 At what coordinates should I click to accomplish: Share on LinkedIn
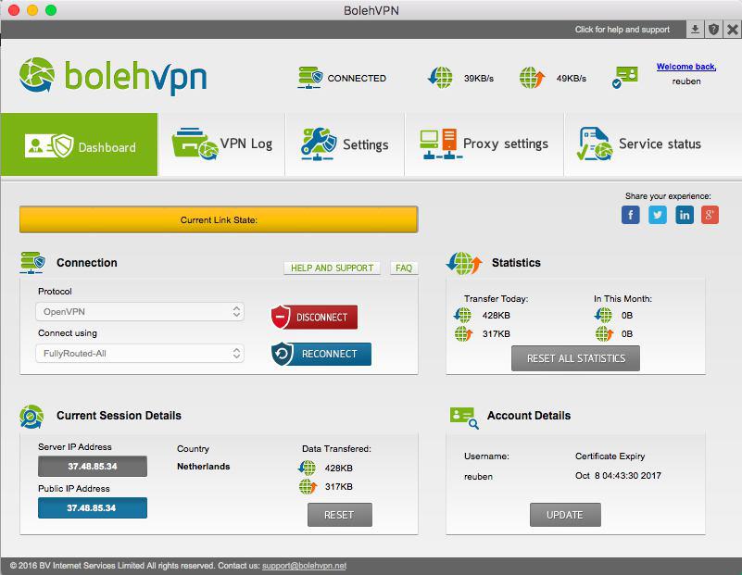click(x=685, y=215)
